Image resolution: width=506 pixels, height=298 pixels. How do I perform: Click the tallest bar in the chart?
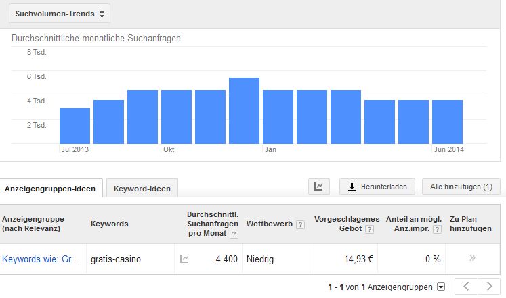244,110
